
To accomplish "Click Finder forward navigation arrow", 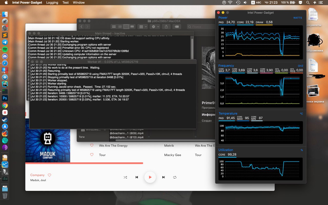I will (x=87, y=27).
